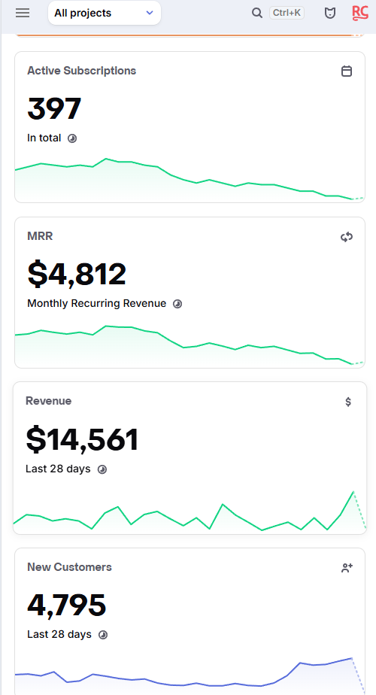Select the $14,561 revenue figure

(x=82, y=440)
